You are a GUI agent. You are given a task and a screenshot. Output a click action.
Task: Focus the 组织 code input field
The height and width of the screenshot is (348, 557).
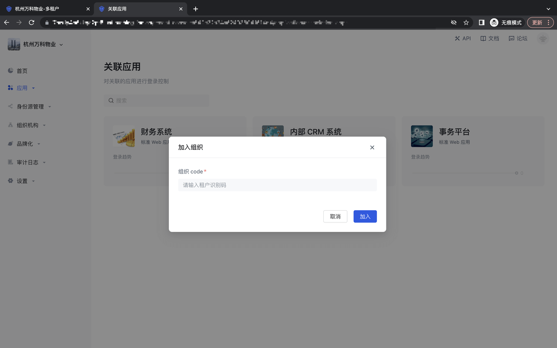[277, 185]
